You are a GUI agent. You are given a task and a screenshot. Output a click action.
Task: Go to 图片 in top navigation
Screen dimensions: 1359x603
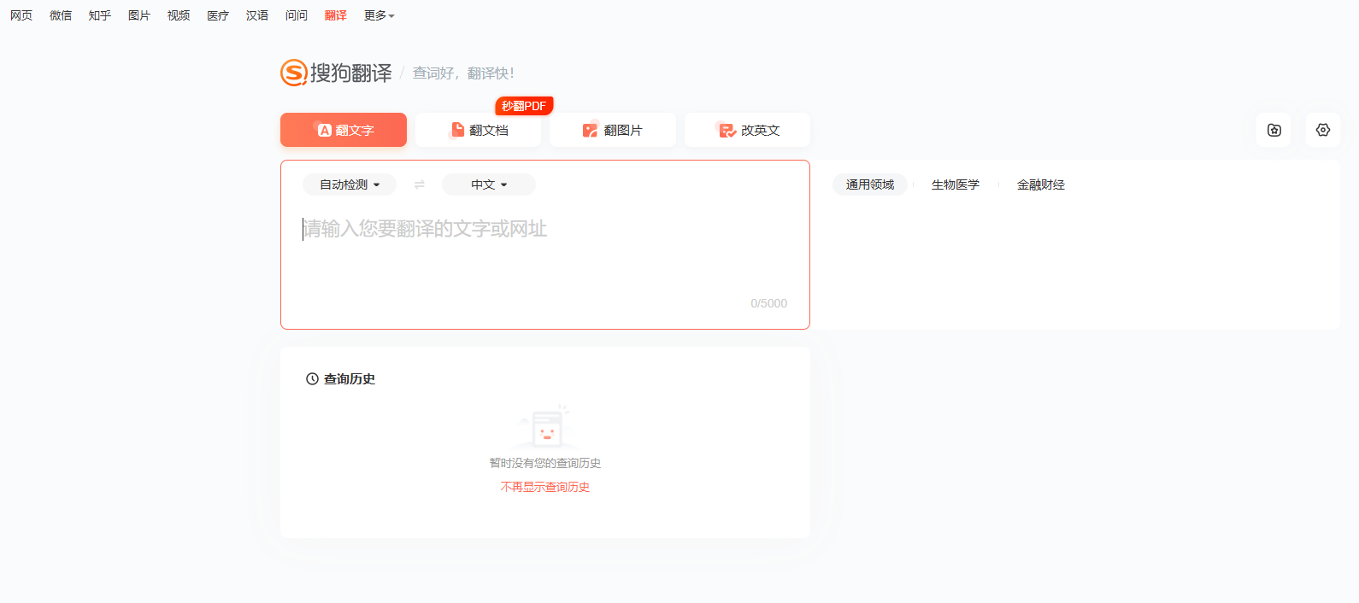pos(139,15)
